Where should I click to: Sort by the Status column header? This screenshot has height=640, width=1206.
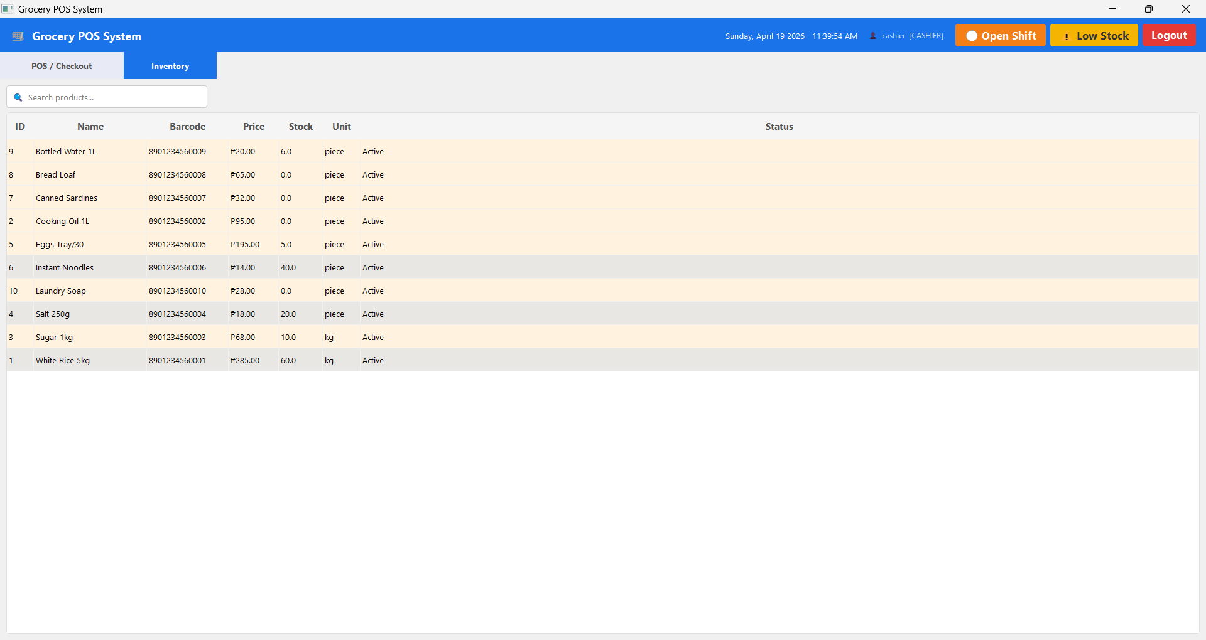(x=779, y=127)
